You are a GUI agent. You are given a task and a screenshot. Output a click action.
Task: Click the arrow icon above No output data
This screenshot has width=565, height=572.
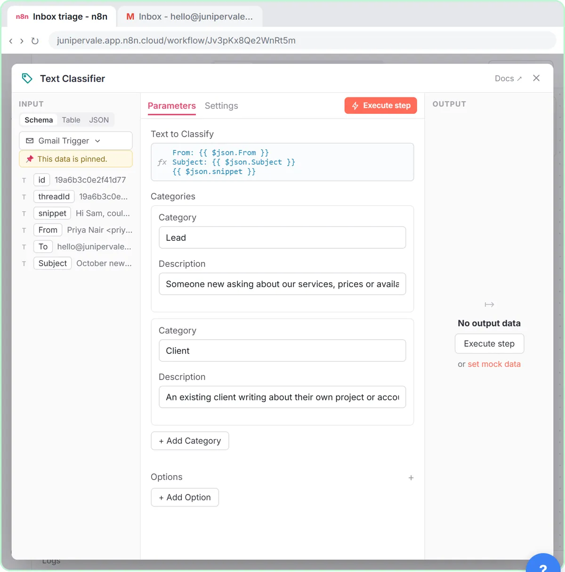pos(489,305)
